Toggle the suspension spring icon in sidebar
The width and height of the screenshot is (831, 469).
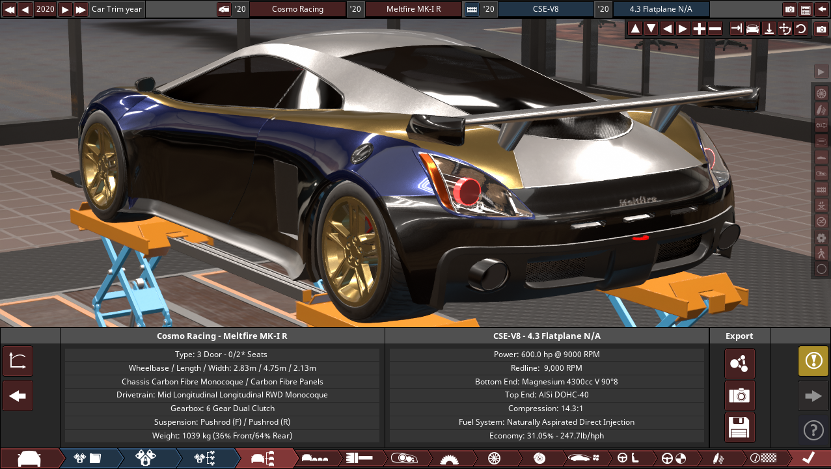(x=821, y=109)
